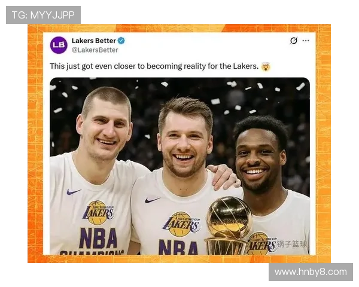
Task: Click the 锅子篮球 watermark text
Action: coord(292,244)
